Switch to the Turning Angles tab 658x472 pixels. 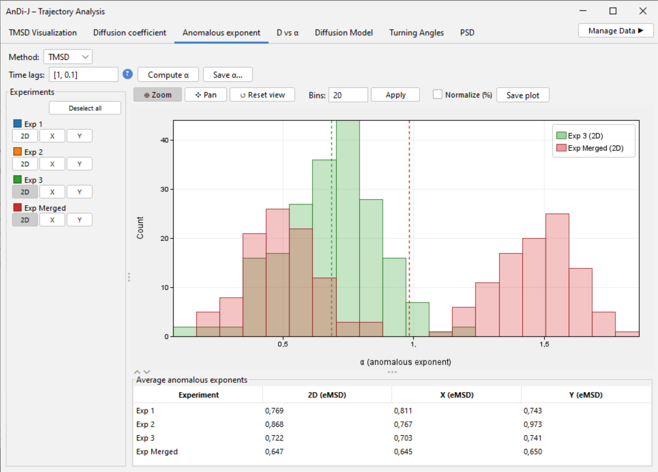[x=417, y=33]
